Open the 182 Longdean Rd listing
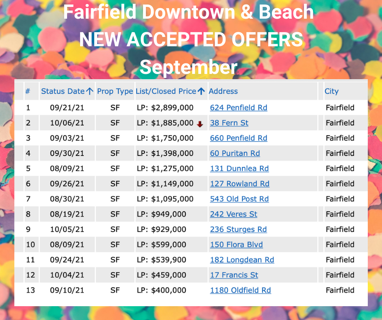Viewport: 382px width, 320px height. click(x=242, y=260)
